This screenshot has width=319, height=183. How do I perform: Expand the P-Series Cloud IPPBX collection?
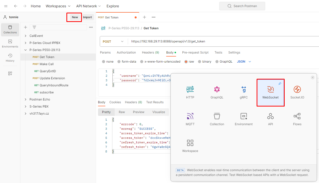[26, 43]
